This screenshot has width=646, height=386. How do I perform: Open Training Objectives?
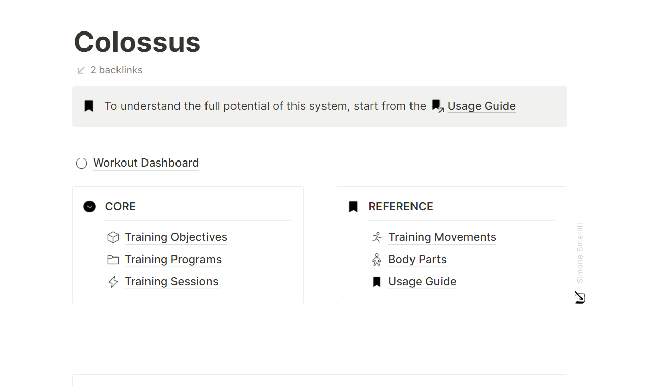pyautogui.click(x=176, y=237)
